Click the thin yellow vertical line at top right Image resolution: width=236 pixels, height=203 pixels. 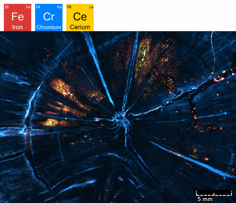[214, 52]
